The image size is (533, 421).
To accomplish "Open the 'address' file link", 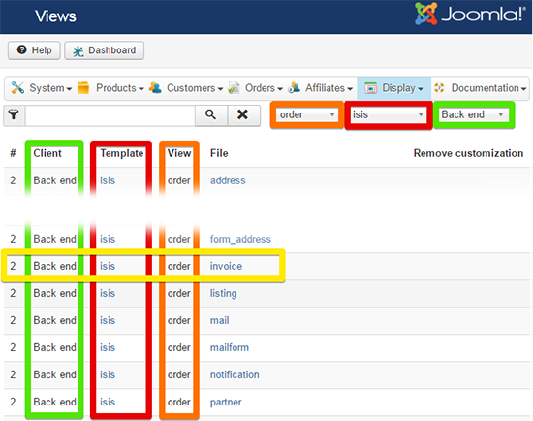I will pyautogui.click(x=228, y=180).
